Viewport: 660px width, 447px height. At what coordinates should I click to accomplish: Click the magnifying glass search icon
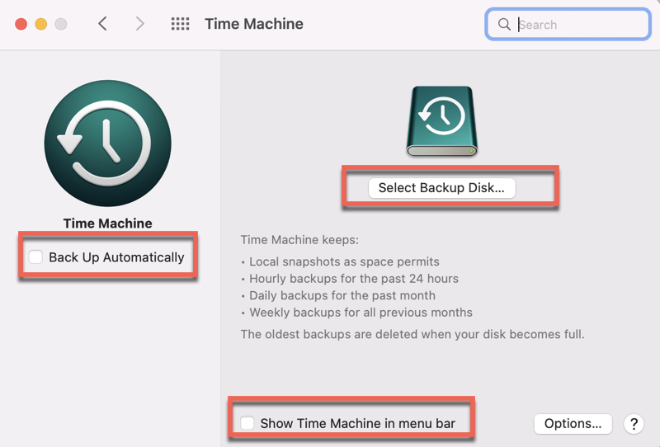(x=504, y=25)
